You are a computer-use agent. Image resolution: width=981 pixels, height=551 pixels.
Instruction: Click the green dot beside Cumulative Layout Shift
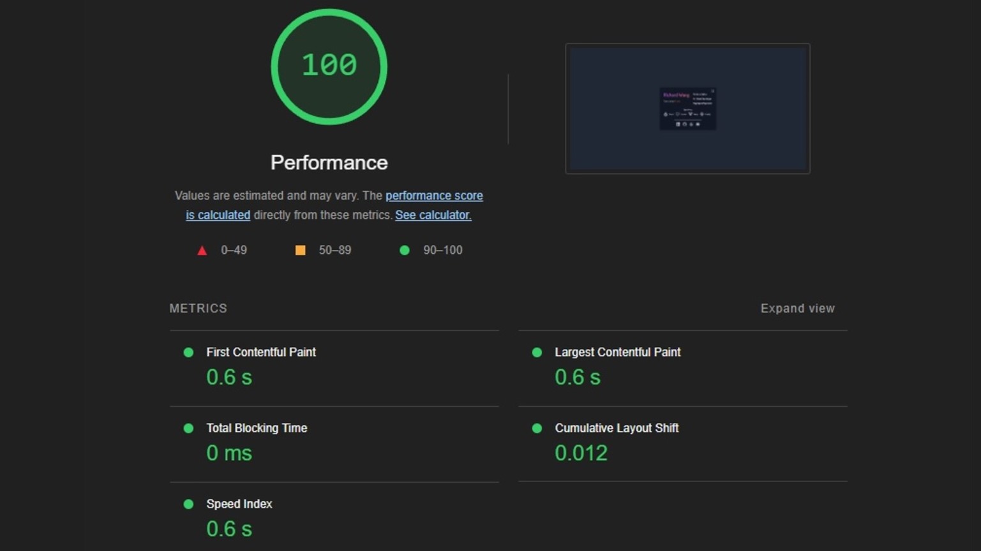pyautogui.click(x=537, y=429)
